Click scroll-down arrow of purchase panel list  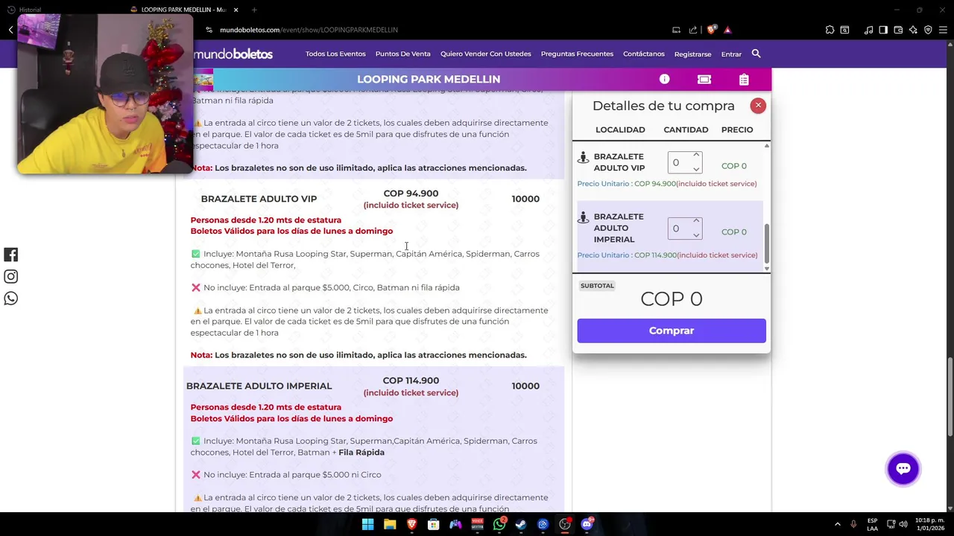766,268
